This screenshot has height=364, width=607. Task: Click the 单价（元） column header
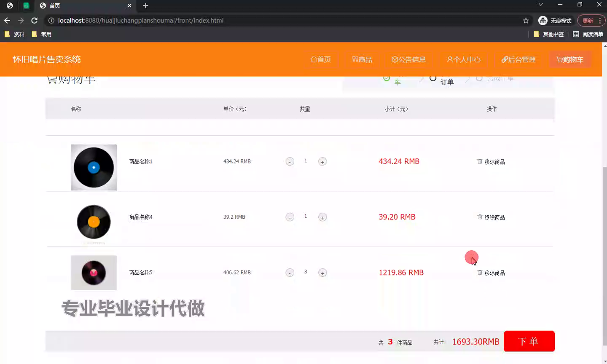coord(235,109)
